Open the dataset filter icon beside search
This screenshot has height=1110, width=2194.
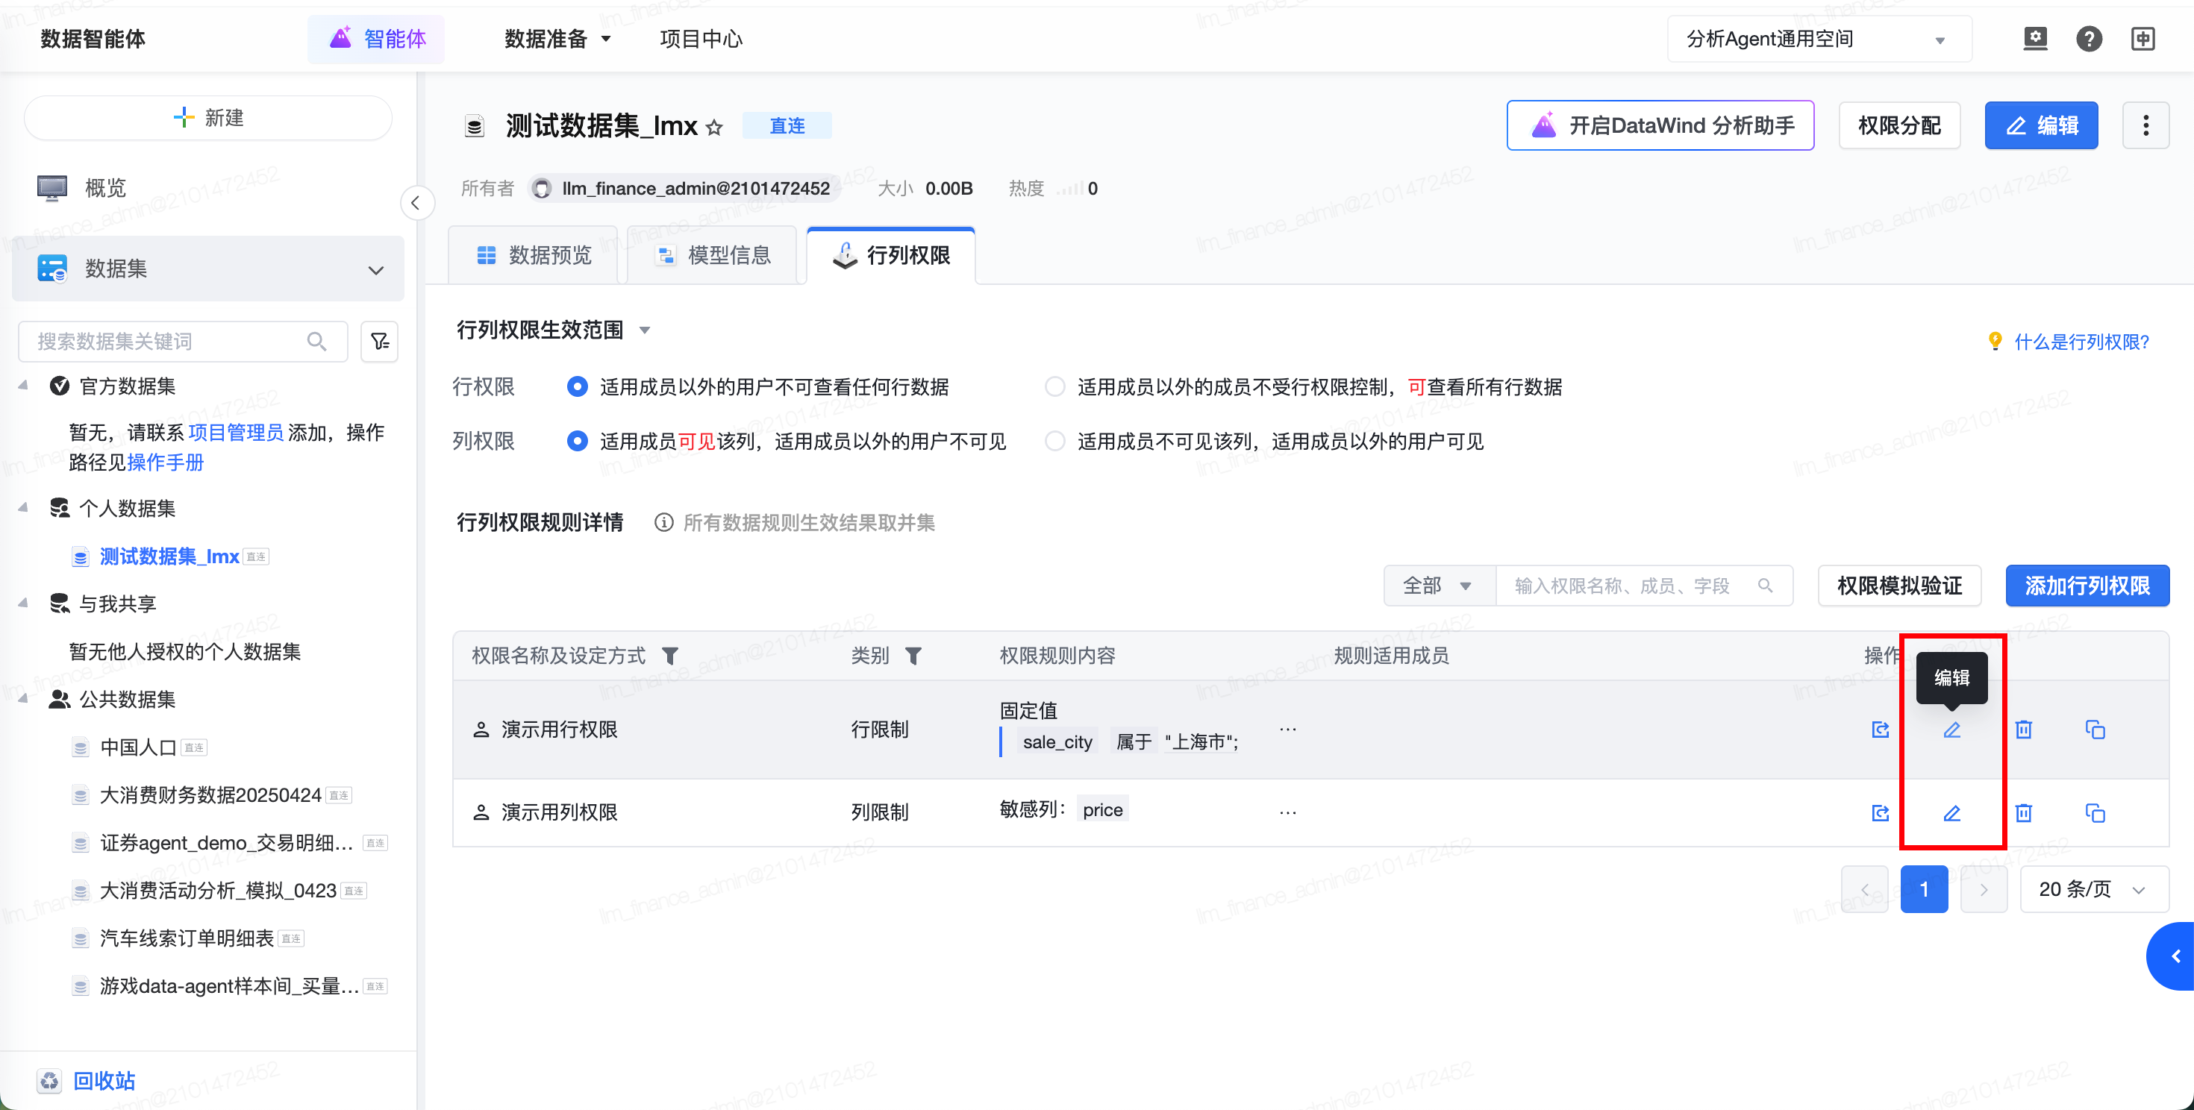[380, 342]
